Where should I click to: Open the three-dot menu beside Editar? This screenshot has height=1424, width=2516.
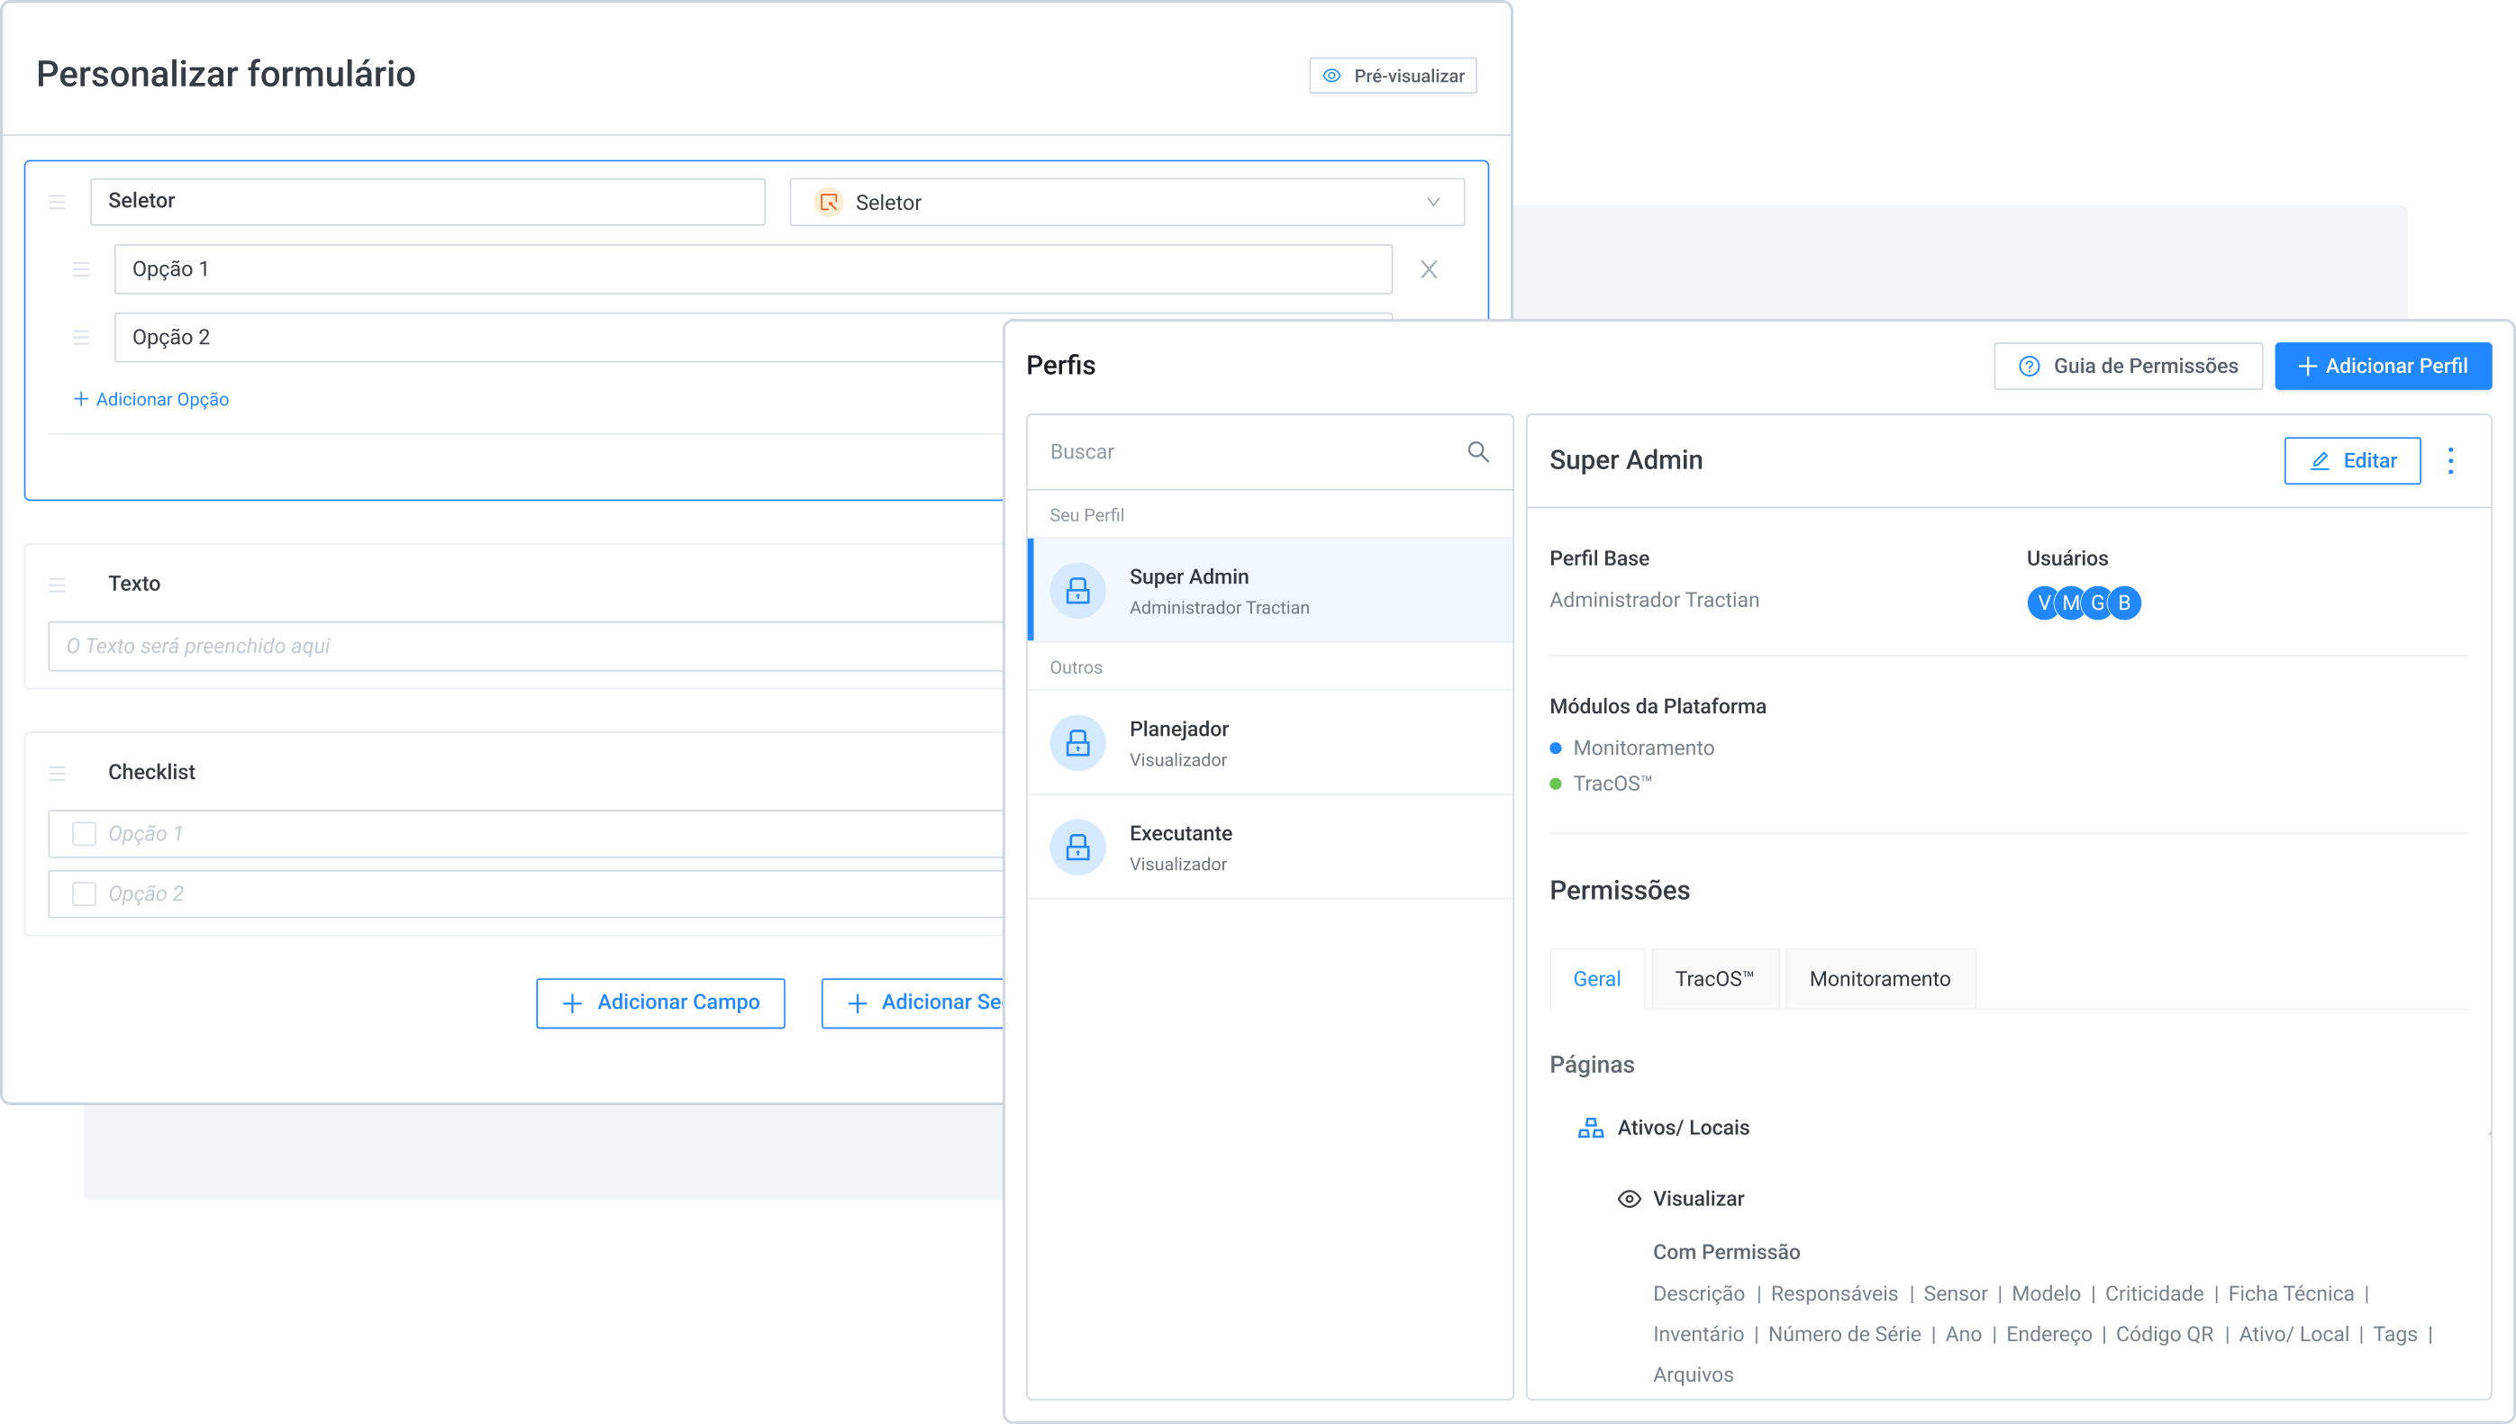click(2450, 460)
